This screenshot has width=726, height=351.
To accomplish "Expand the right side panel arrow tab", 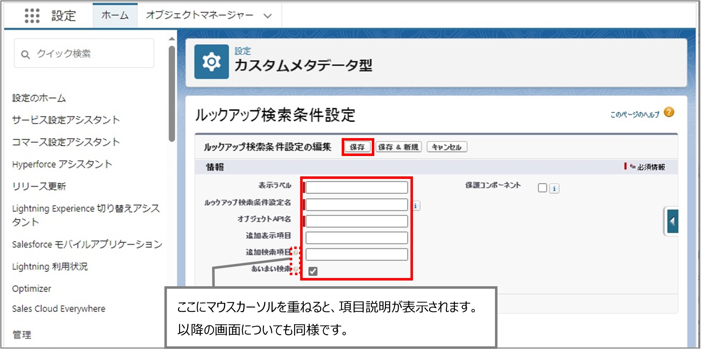I will click(672, 221).
